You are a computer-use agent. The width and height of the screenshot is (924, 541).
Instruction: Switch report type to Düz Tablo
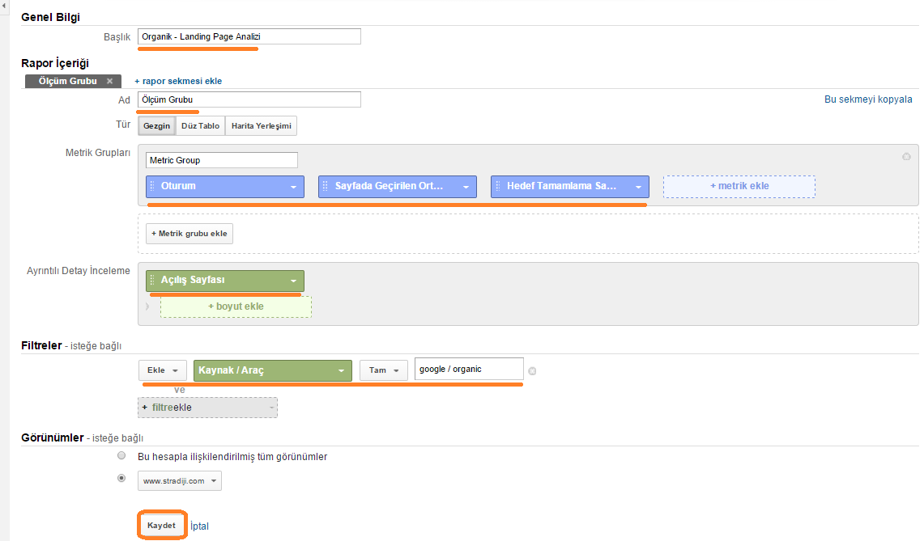coord(200,126)
